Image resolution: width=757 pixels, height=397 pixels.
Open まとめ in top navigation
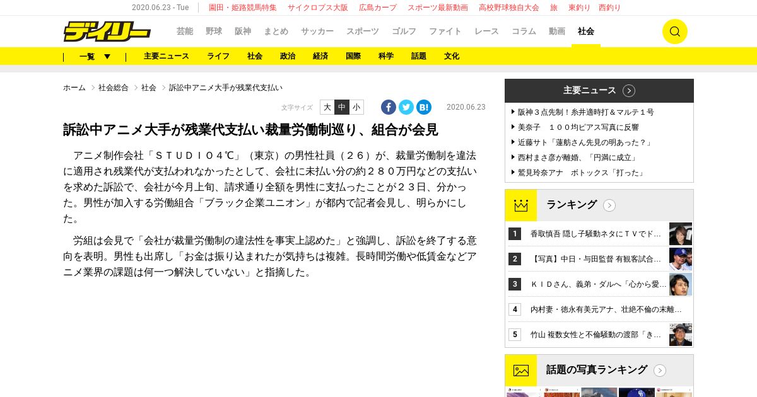tap(276, 32)
